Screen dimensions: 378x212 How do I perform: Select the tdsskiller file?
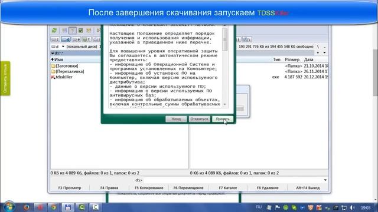point(64,77)
